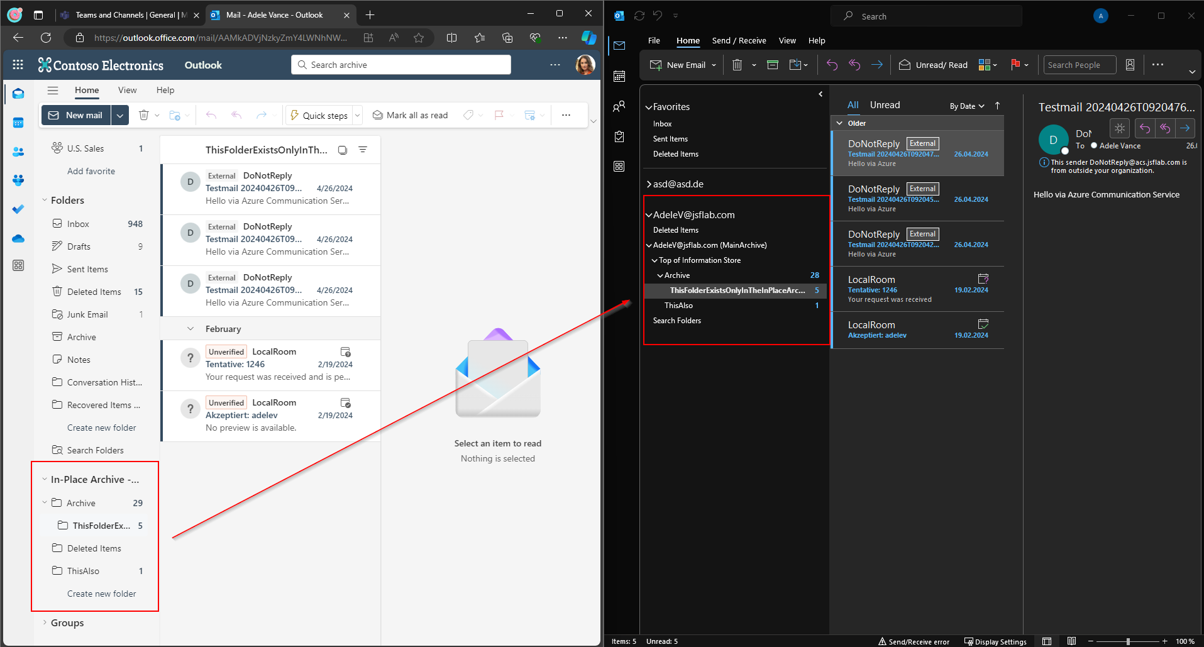
Task: Switch to the Unread filter in desktop list
Action: pos(885,105)
